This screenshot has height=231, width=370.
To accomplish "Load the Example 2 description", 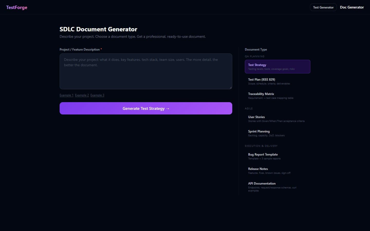I will point(82,95).
